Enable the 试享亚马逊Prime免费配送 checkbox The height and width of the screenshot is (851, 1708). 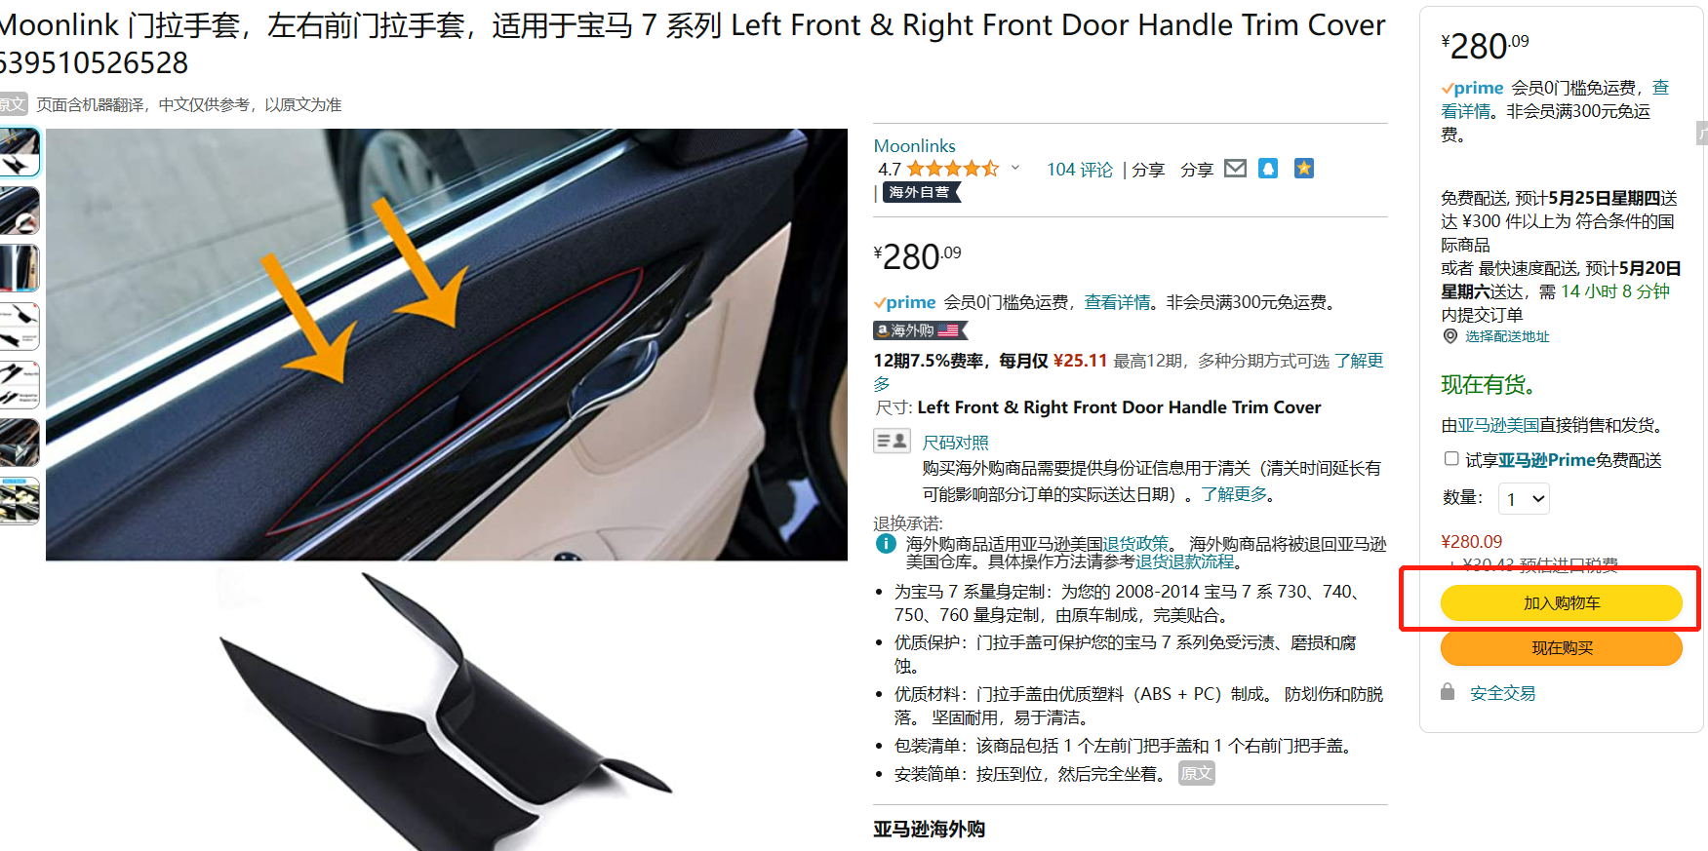(x=1451, y=458)
